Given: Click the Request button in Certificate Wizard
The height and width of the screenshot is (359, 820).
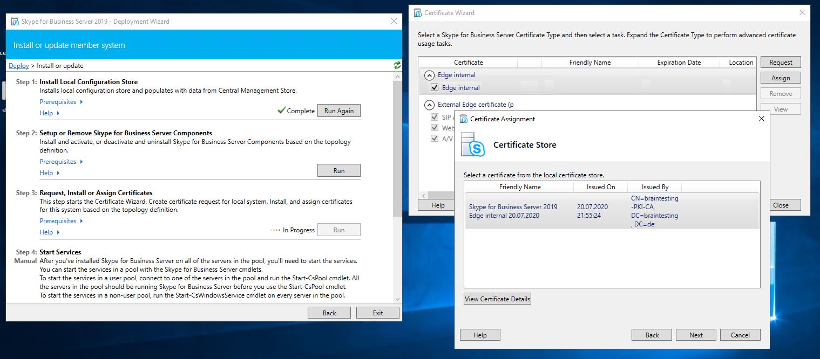Looking at the screenshot, I should 780,63.
